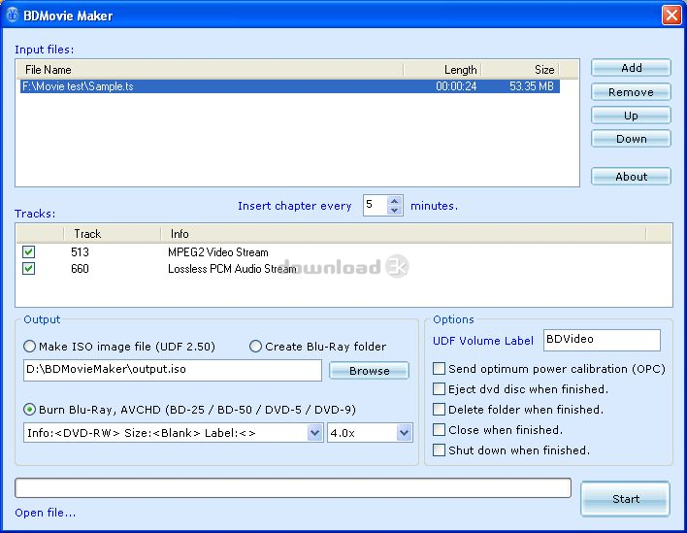Click the 00:00:24 length value
This screenshot has width=687, height=533.
[x=456, y=85]
